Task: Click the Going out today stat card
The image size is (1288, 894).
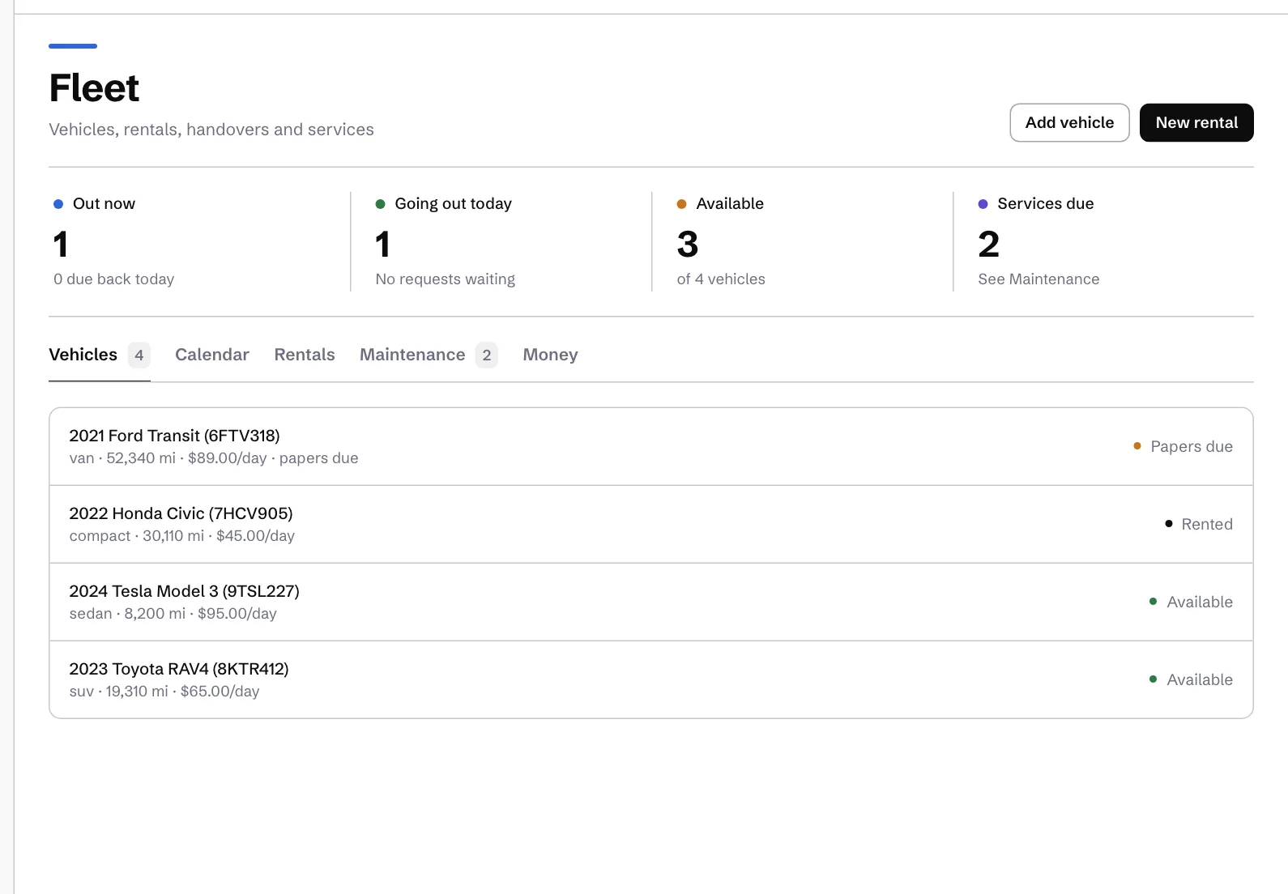Action: coord(501,241)
